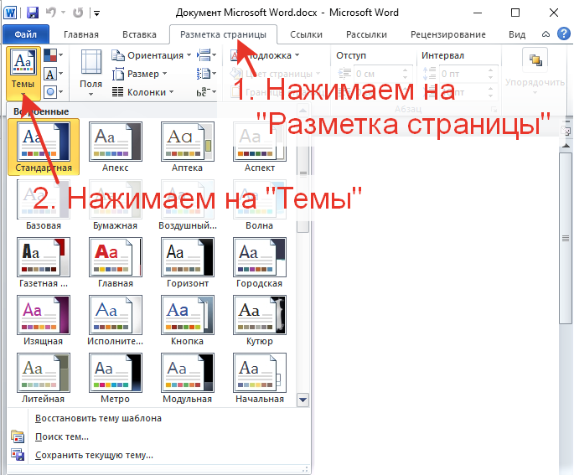Click the Темы themes button

[23, 73]
